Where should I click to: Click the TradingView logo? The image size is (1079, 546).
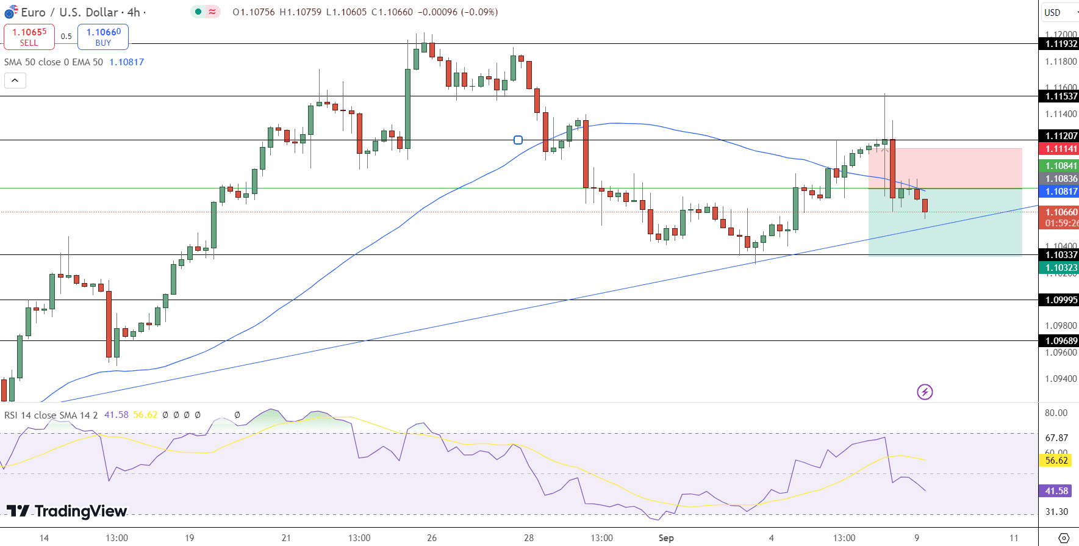coord(67,511)
